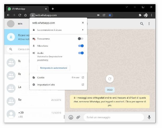This screenshot has width=162, height=128.
Task: Open the Chrome profile avatar
Action: click(146, 15)
